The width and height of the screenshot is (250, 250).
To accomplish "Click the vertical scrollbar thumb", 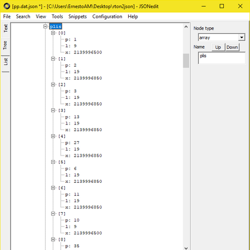I will (186, 61).
